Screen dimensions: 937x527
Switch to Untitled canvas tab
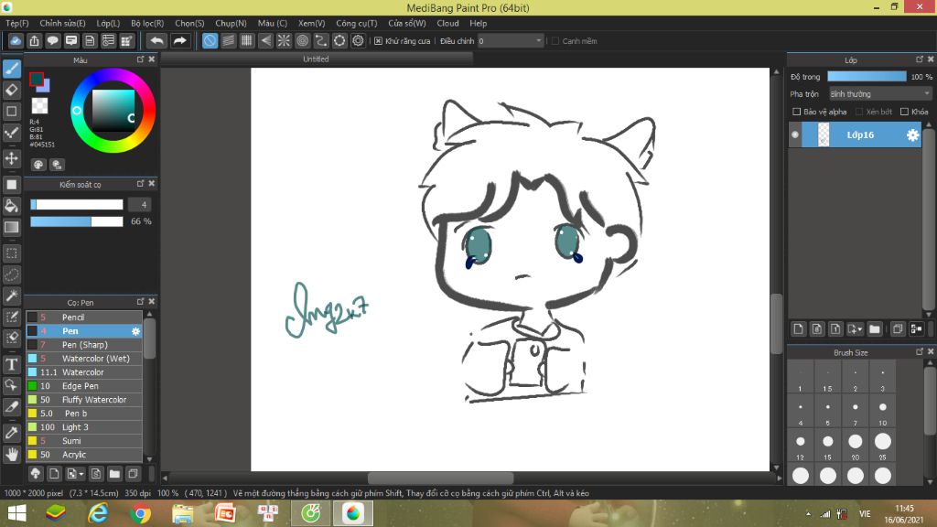pos(316,59)
